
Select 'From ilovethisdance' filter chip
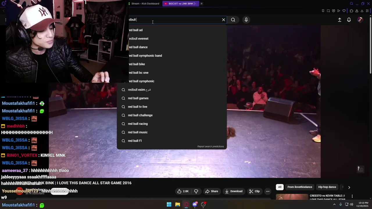click(300, 187)
